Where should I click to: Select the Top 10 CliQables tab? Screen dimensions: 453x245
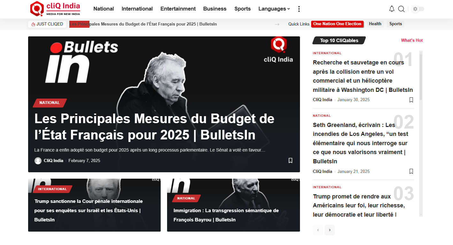pos(339,41)
